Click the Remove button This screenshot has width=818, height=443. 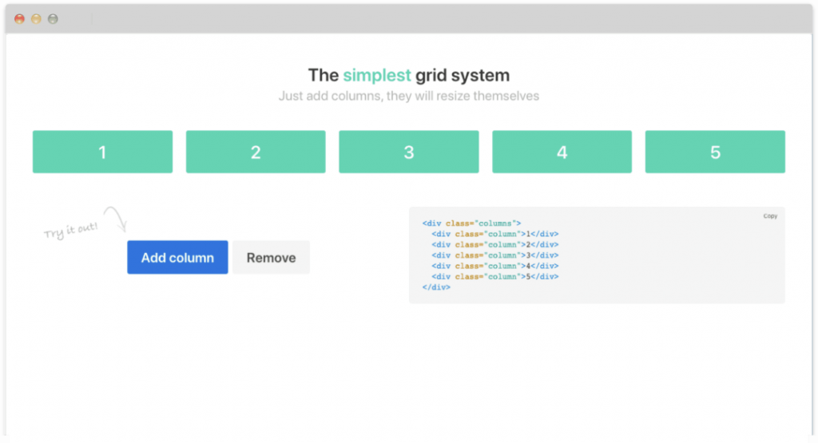(271, 258)
